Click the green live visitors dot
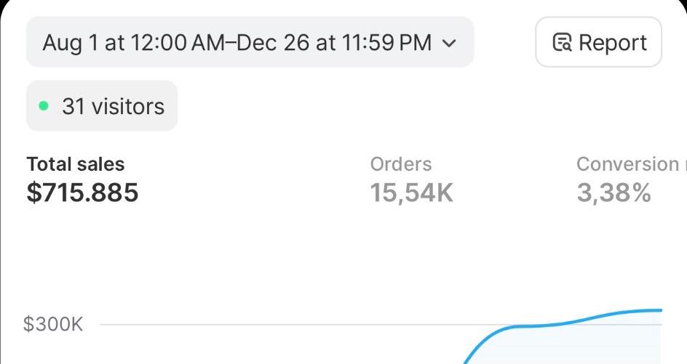The image size is (687, 364). pos(44,106)
